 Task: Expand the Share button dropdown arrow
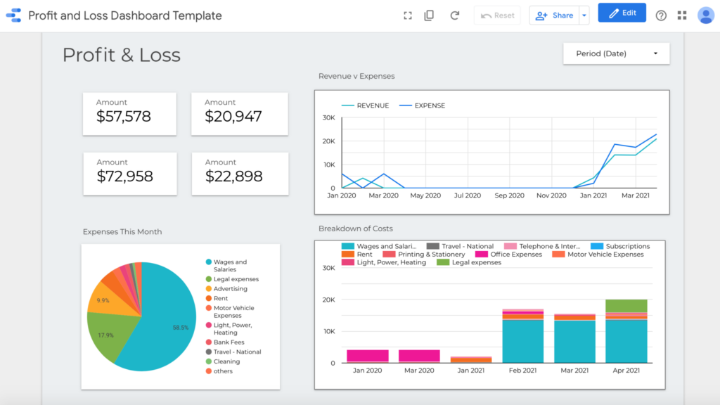tap(584, 15)
